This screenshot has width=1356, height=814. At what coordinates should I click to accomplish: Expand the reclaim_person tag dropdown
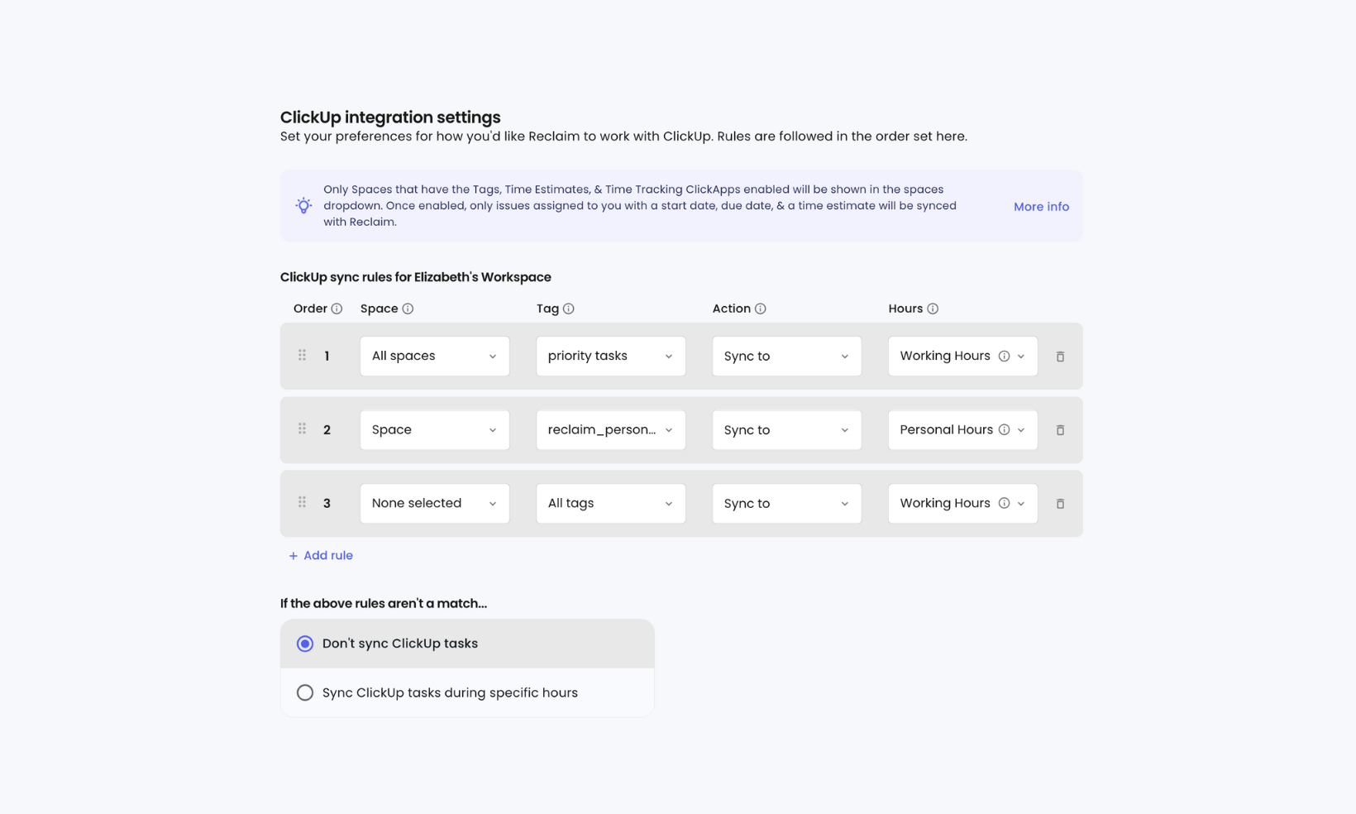611,430
